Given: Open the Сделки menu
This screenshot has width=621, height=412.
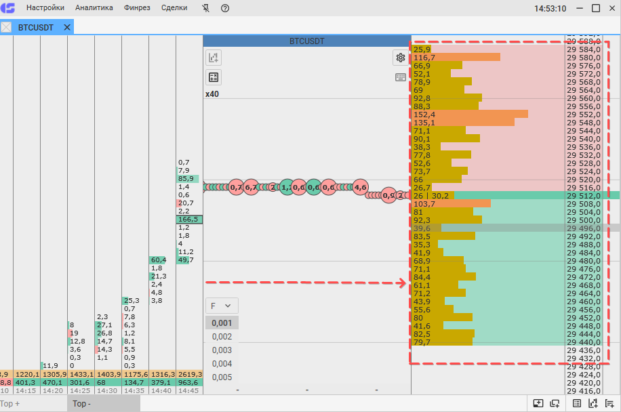Looking at the screenshot, I should 175,8.
